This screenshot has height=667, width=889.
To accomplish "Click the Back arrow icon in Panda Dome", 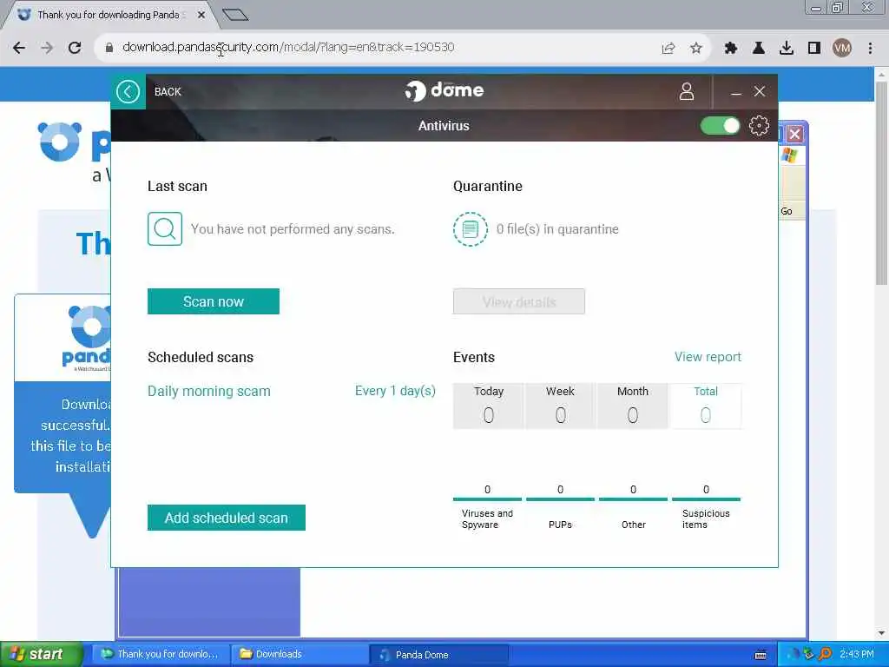I will [x=128, y=91].
